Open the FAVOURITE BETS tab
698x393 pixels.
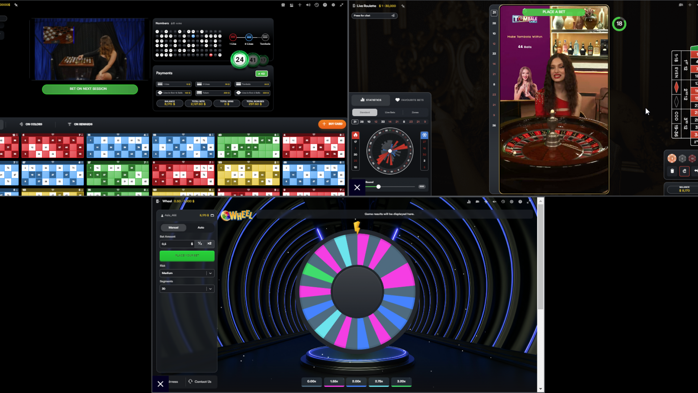point(410,100)
